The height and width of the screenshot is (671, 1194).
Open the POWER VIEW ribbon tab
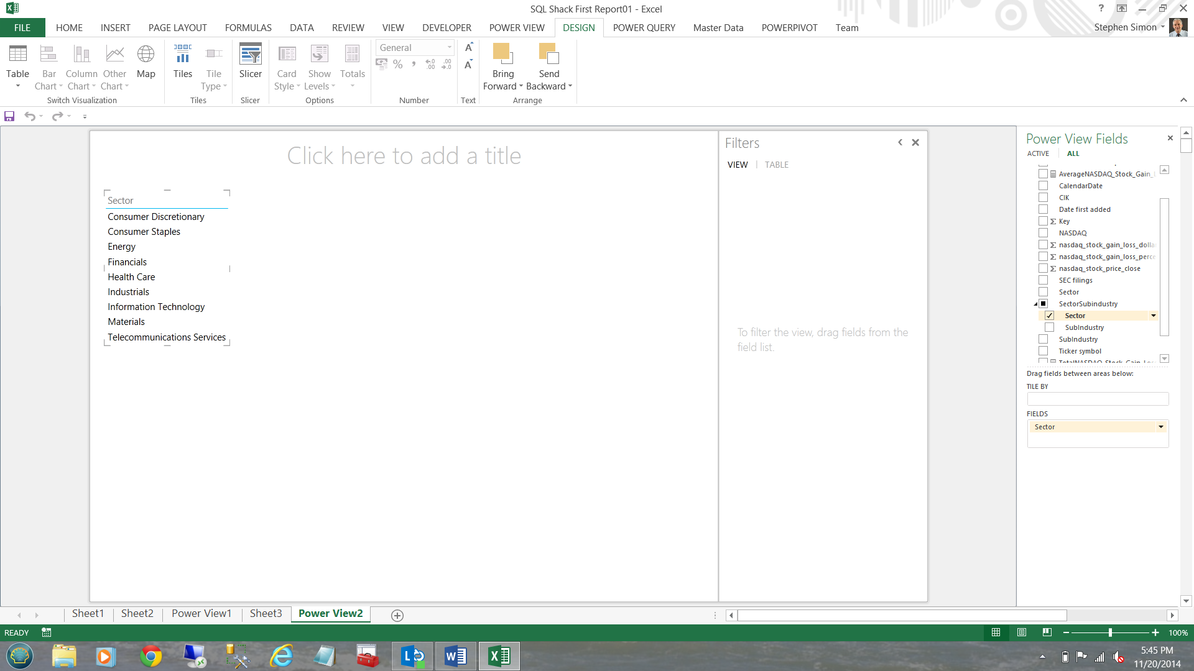pos(516,28)
